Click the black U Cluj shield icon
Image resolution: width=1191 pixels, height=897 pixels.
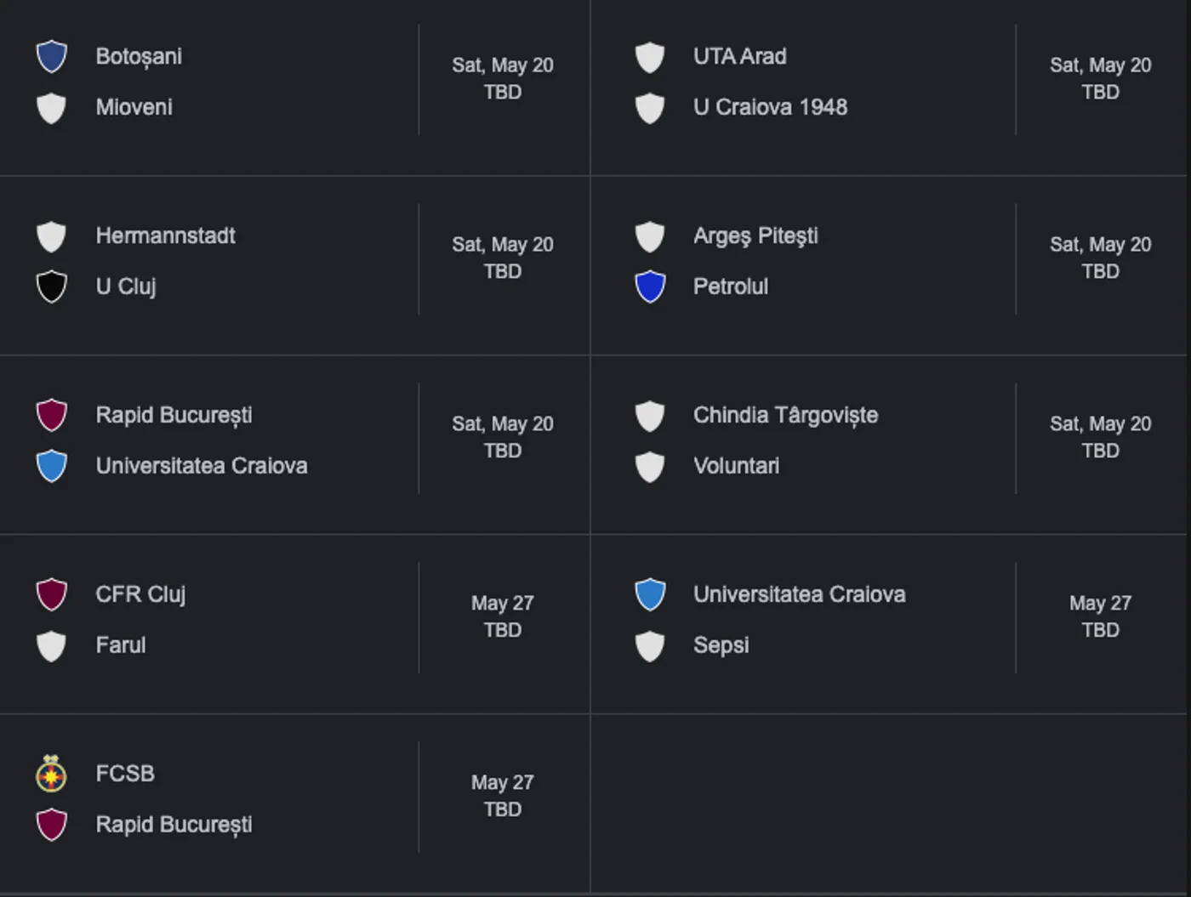tap(52, 287)
